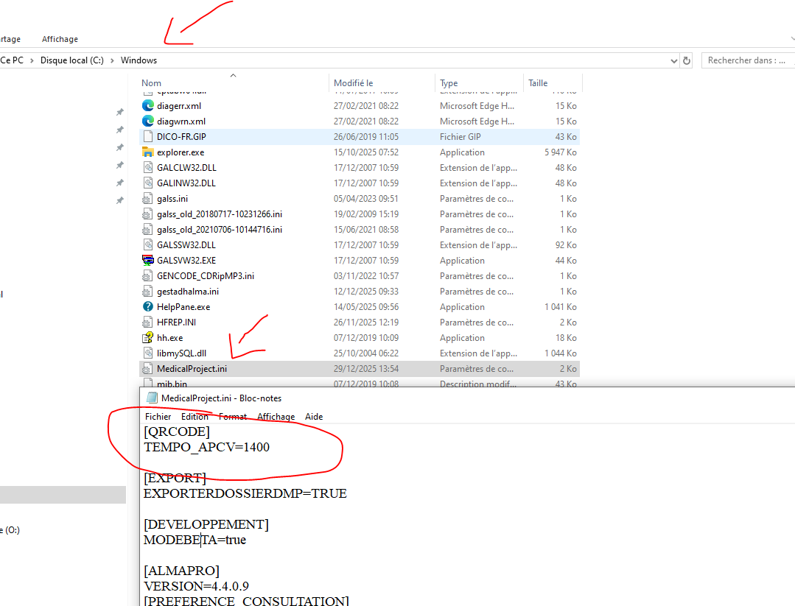
Task: Sort files by the Modifié le column
Action: pos(354,83)
